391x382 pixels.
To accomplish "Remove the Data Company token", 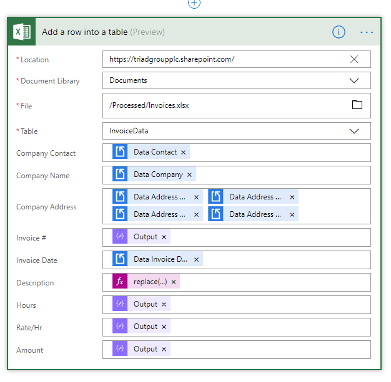I will (189, 175).
